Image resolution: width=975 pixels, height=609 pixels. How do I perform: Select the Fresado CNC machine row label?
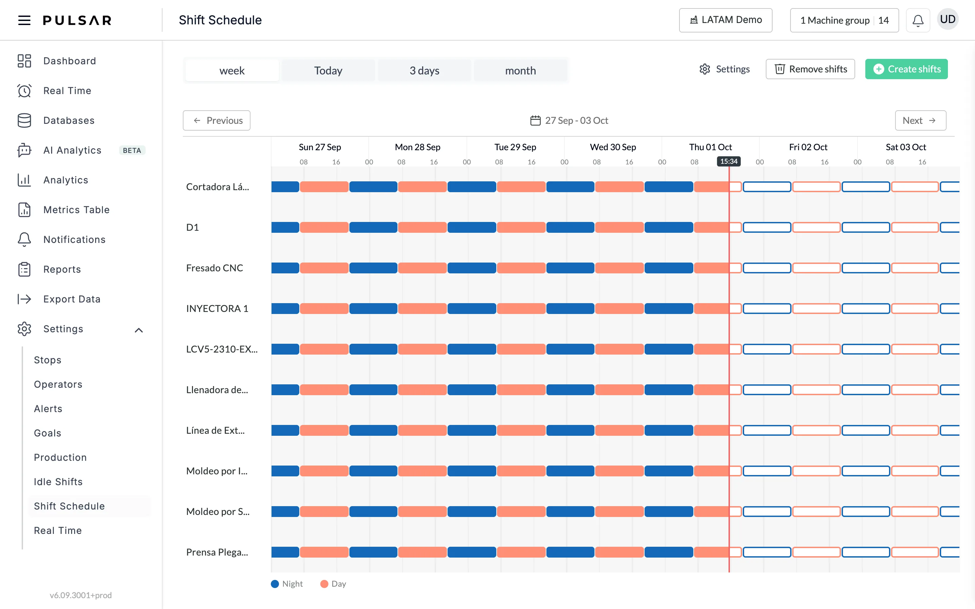[x=215, y=268]
